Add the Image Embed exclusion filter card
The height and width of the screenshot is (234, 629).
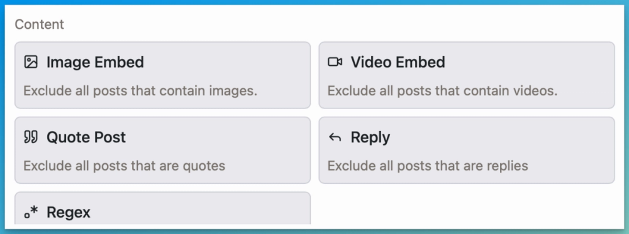click(162, 75)
